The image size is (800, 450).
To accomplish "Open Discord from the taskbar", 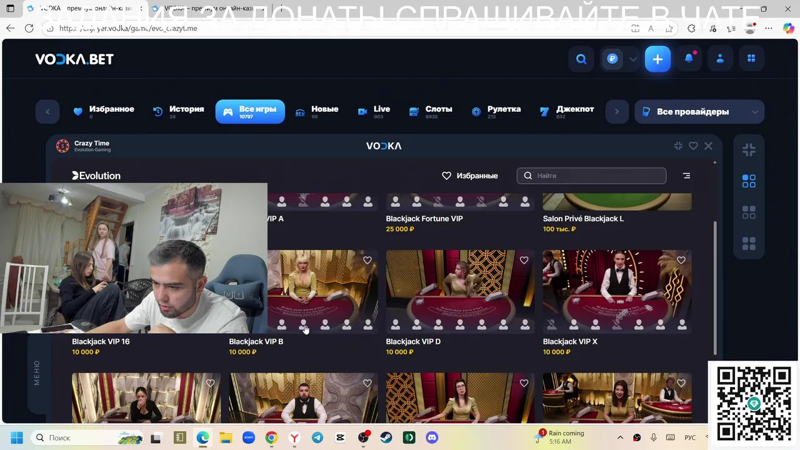I will tap(432, 437).
